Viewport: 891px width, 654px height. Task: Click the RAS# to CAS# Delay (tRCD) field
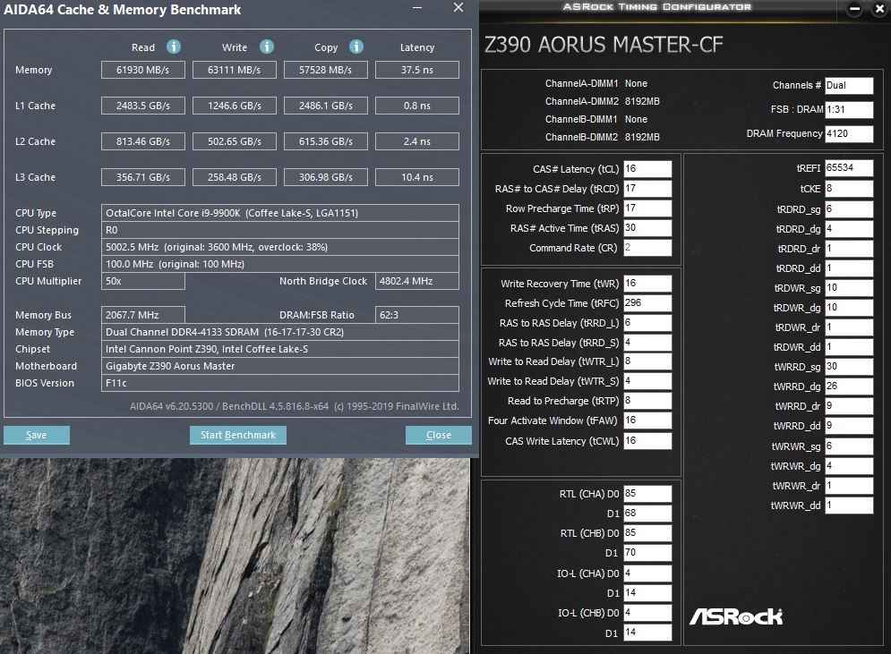(x=647, y=189)
